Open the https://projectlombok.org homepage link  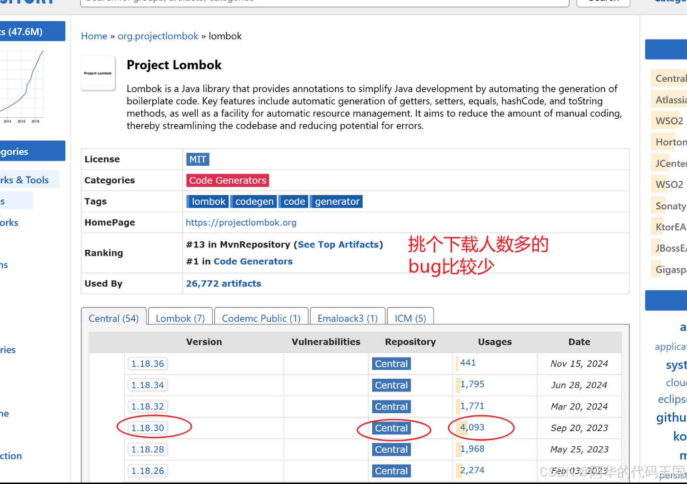point(241,222)
